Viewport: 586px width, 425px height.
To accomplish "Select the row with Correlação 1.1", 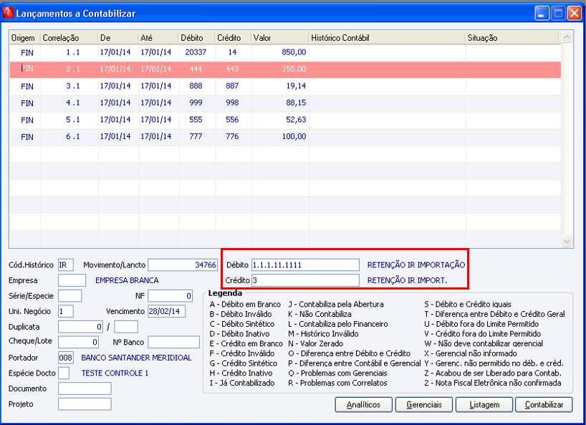I will (72, 52).
